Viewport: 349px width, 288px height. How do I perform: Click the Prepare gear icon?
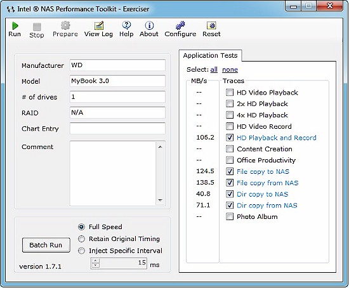point(65,25)
